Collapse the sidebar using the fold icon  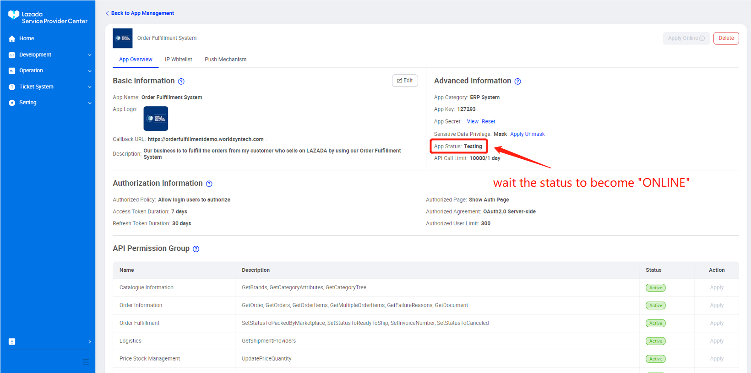click(x=86, y=362)
